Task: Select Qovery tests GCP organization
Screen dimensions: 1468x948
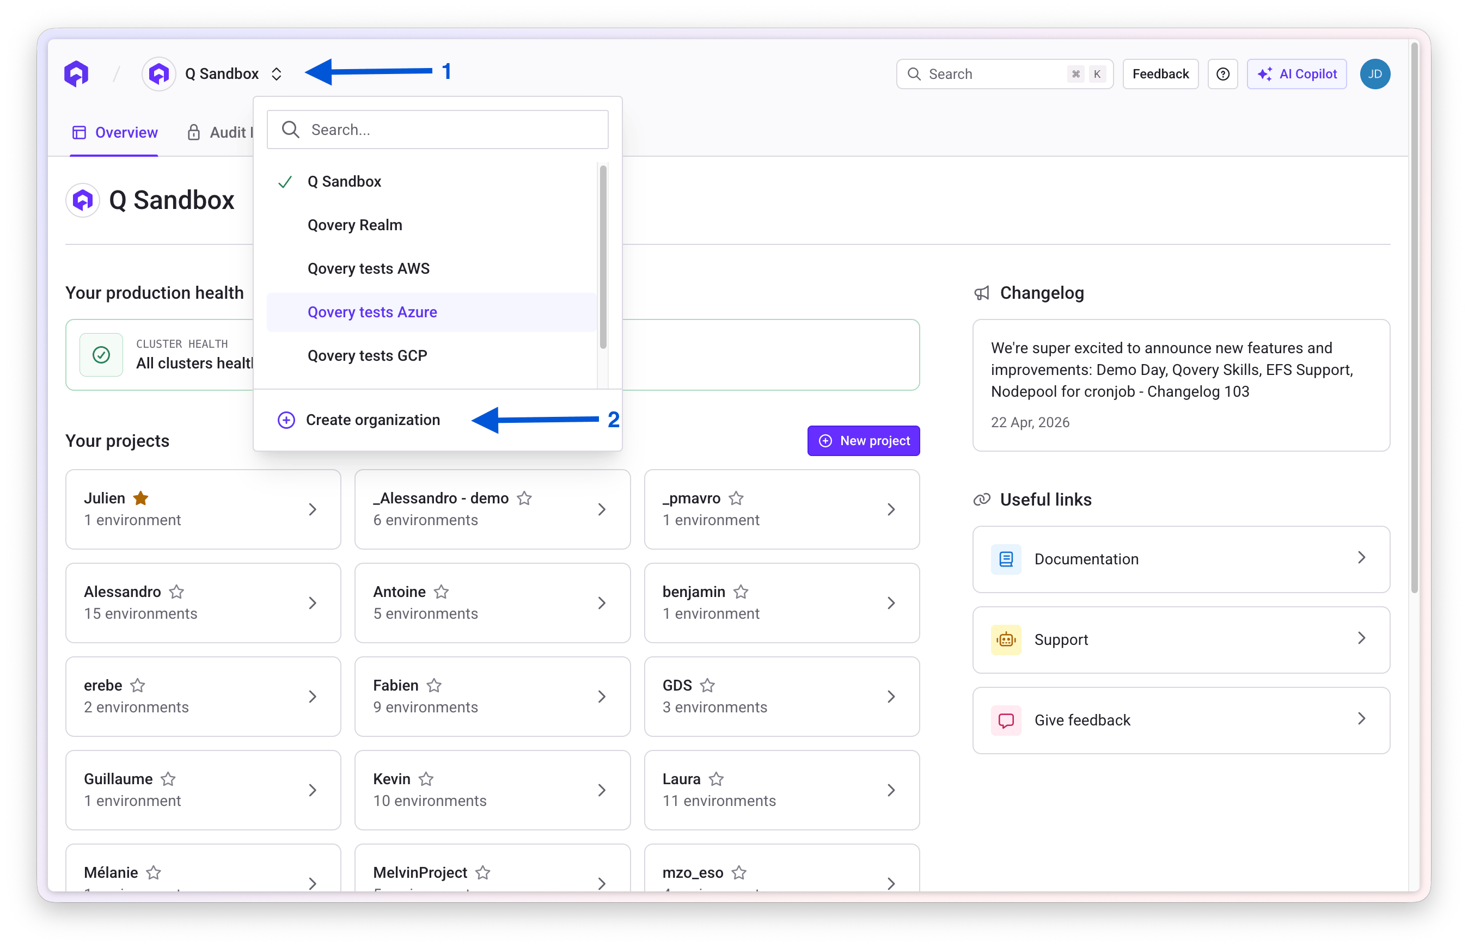Action: 431,356
